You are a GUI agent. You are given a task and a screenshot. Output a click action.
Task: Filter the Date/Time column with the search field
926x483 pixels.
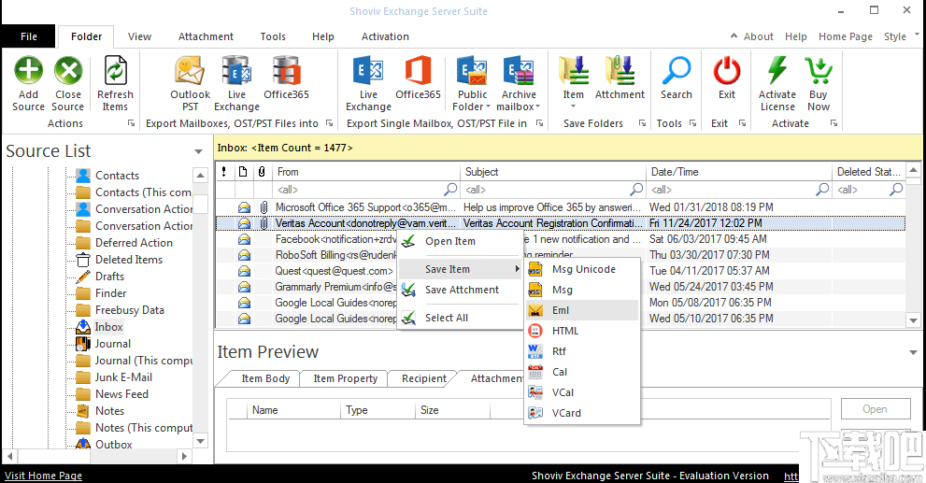tap(739, 190)
